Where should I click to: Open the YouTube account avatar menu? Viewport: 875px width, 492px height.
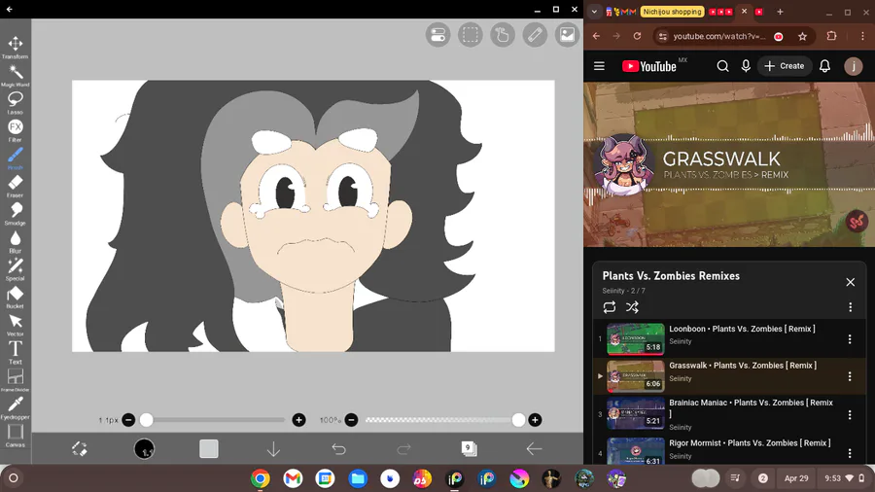tap(854, 66)
